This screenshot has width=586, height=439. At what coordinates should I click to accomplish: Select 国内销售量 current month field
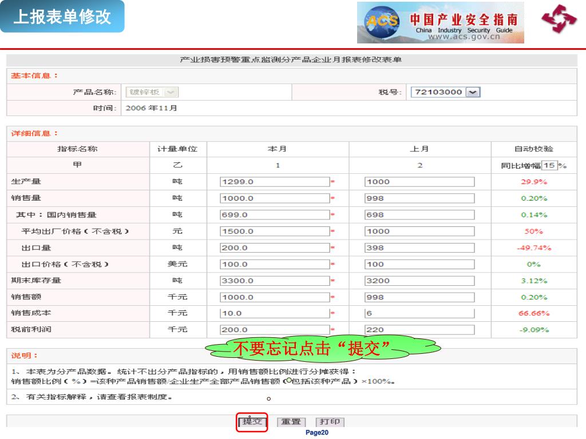click(275, 215)
